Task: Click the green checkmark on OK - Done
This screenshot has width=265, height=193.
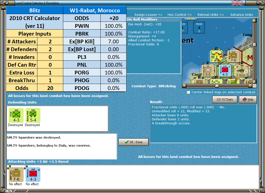Action: (x=126, y=142)
